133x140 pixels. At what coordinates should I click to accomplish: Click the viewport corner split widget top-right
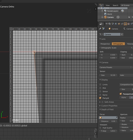click(96, 4)
